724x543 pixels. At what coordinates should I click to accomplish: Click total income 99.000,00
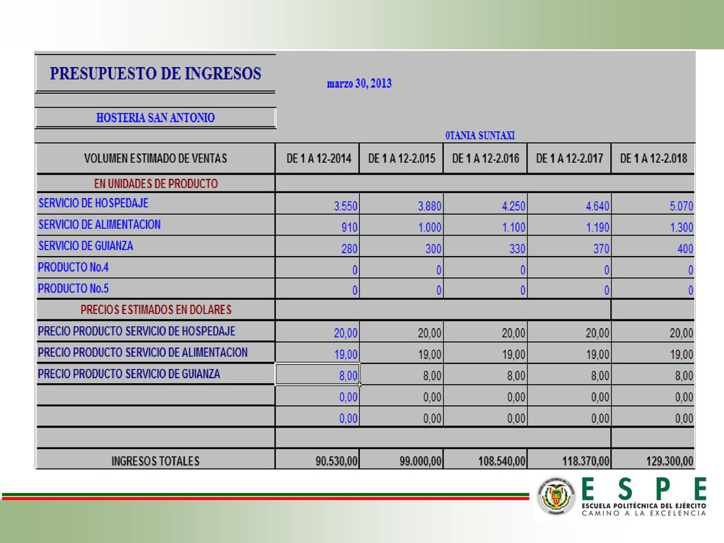pos(421,461)
